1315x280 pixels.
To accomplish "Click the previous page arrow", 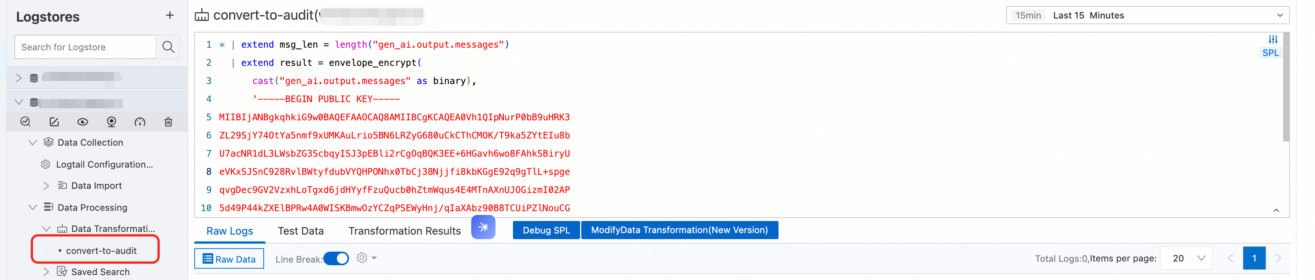I will point(1230,258).
